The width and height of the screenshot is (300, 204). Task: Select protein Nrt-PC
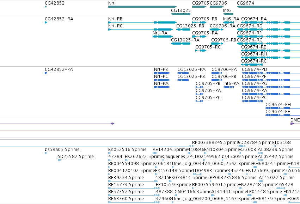pos(162,80)
